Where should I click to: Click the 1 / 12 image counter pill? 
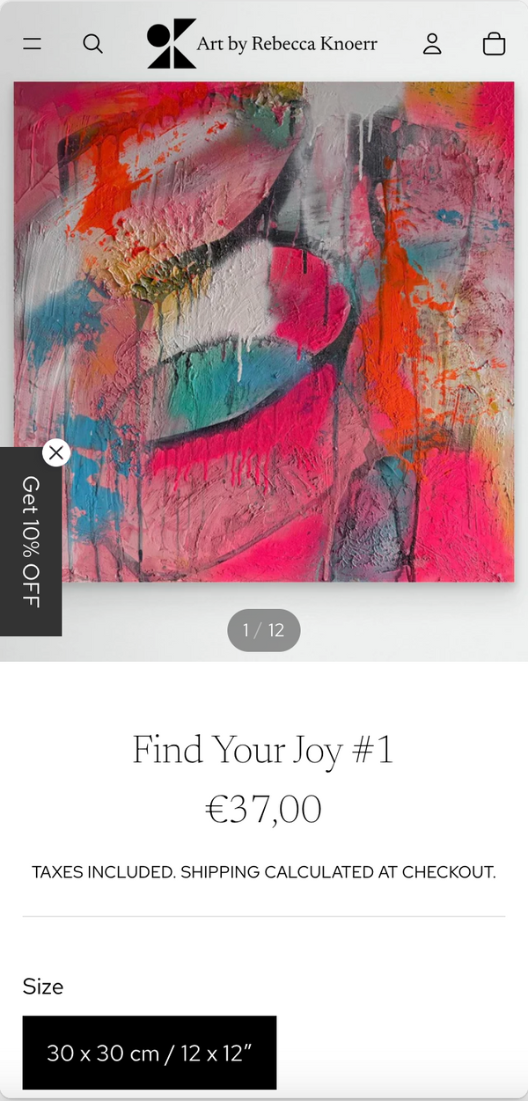(x=264, y=630)
